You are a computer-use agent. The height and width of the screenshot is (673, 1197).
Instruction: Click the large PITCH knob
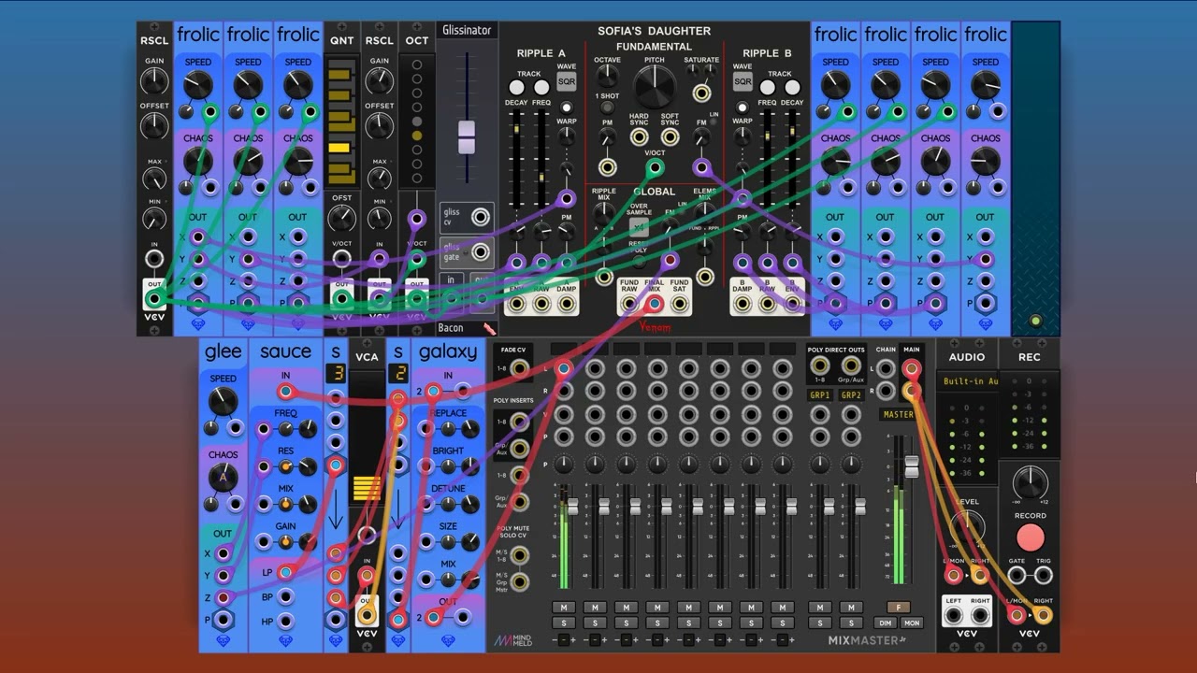coord(655,88)
